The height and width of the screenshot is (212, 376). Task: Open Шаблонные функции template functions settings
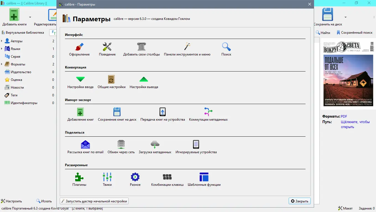click(x=204, y=180)
